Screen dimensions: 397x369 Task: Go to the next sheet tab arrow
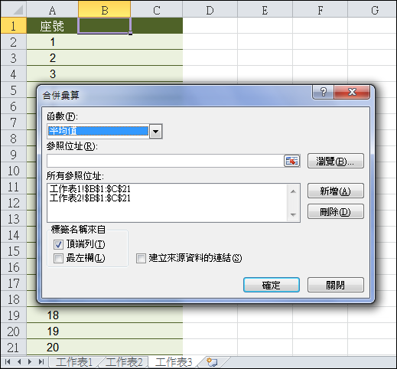[x=30, y=361]
